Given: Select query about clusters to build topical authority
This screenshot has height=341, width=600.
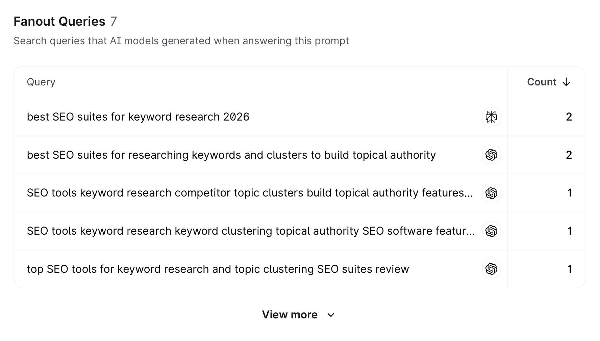Looking at the screenshot, I should (x=231, y=155).
